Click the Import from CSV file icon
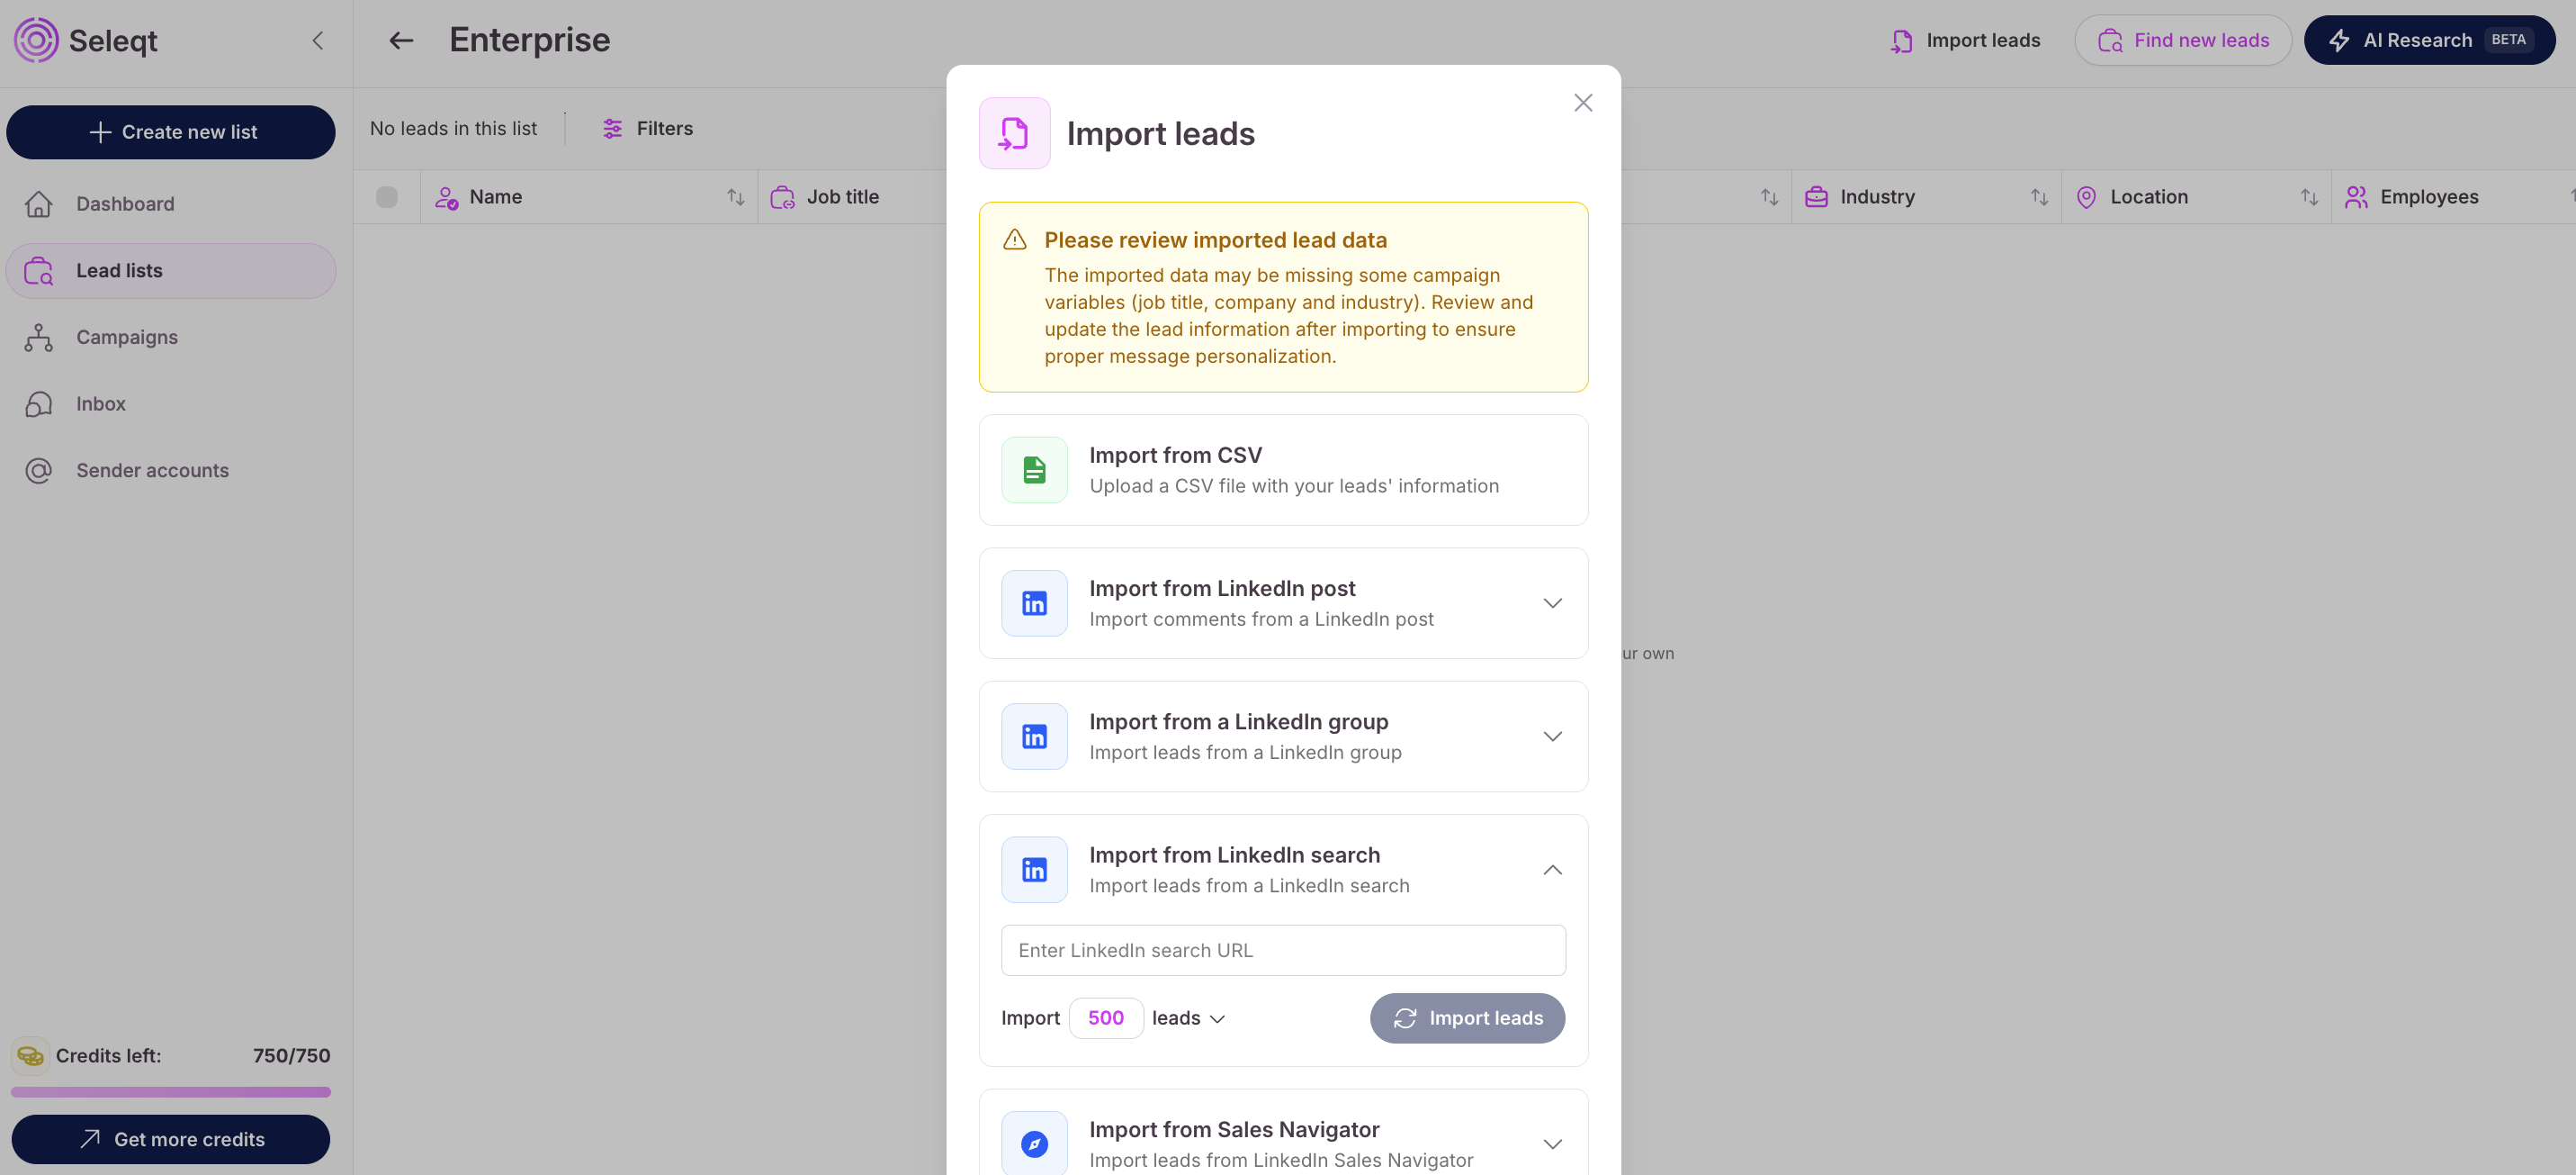Image resolution: width=2576 pixels, height=1175 pixels. (x=1034, y=469)
